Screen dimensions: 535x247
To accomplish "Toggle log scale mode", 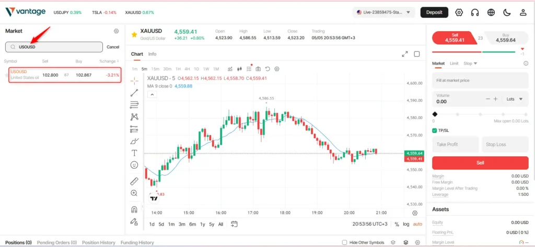I will point(406,224).
